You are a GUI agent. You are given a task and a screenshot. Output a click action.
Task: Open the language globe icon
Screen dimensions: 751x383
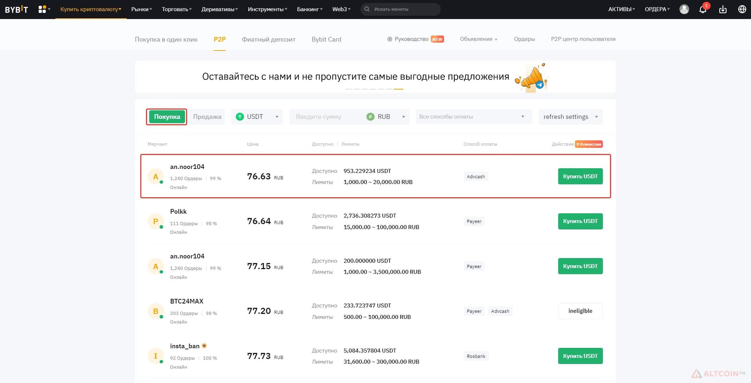coord(742,9)
